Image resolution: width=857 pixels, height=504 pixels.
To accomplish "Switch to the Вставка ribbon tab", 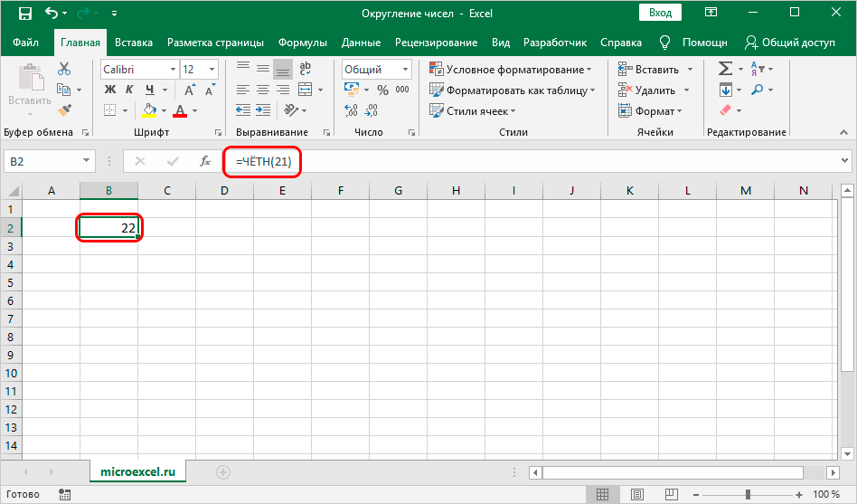I will tap(134, 43).
